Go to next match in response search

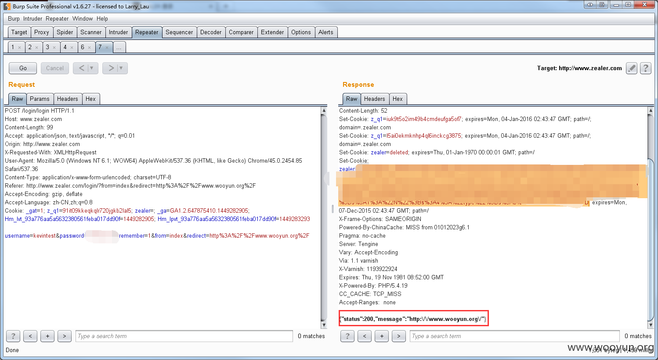(399, 336)
